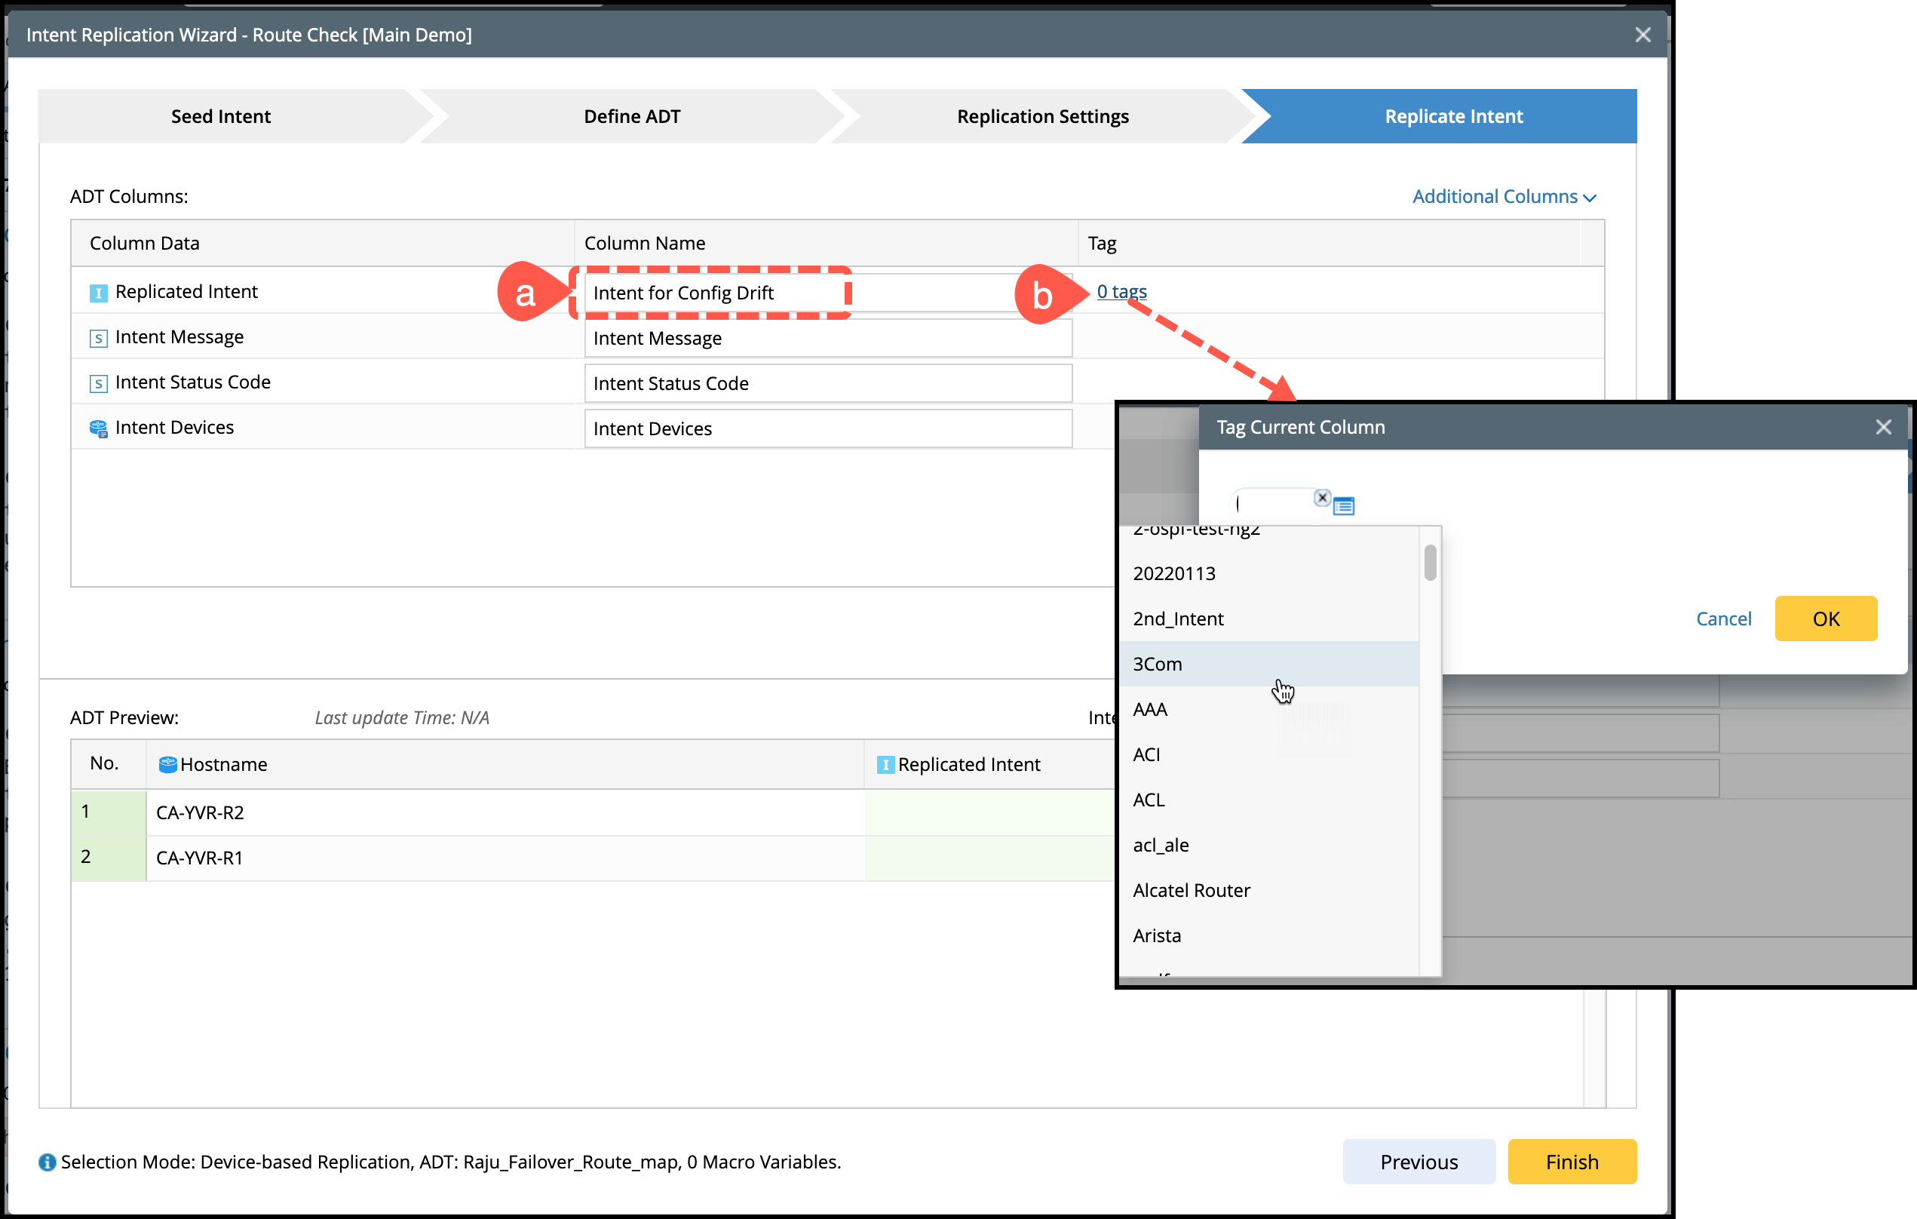Click the Intent Devices device icon

[98, 428]
